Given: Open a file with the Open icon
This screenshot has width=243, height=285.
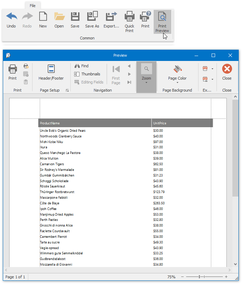Looking at the screenshot, I should (x=59, y=20).
